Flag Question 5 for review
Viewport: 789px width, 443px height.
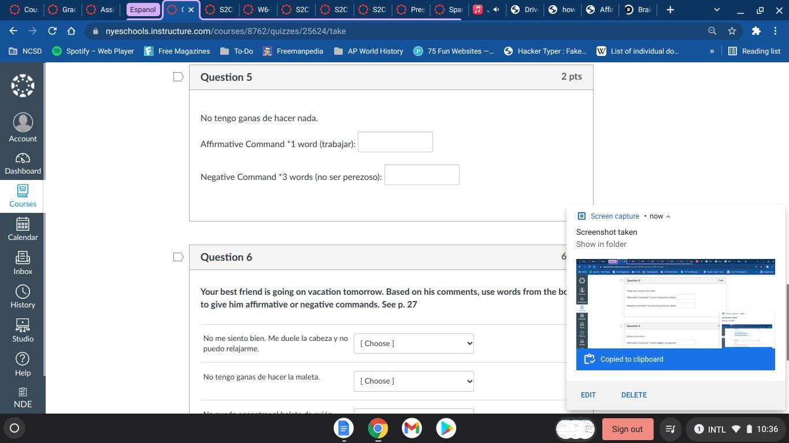tap(179, 77)
